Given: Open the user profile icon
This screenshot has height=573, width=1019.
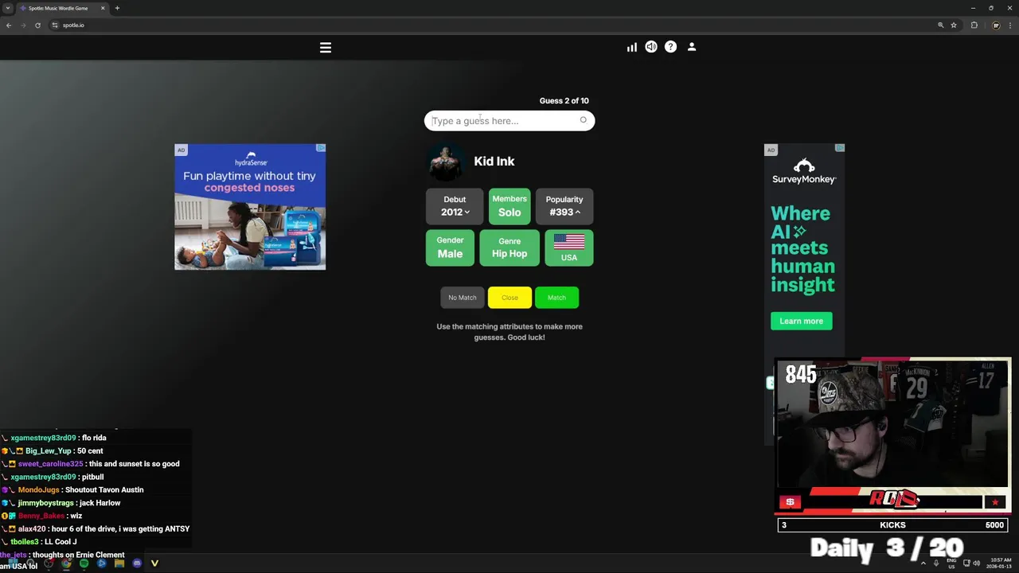Looking at the screenshot, I should [692, 47].
